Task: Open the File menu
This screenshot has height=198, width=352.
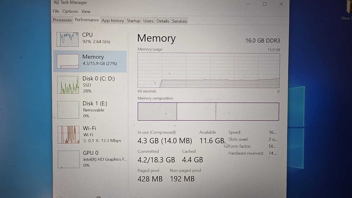Action: click(x=56, y=11)
